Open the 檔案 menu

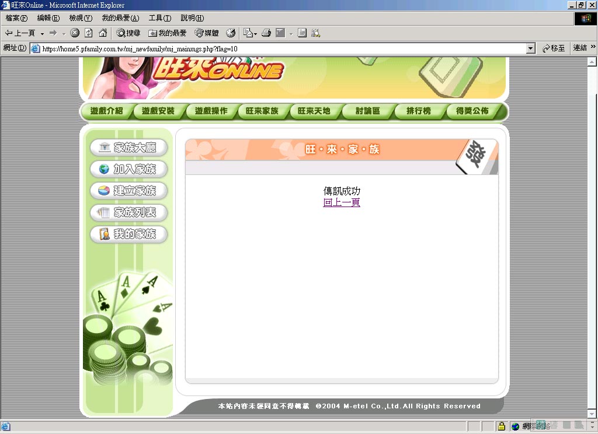click(16, 18)
